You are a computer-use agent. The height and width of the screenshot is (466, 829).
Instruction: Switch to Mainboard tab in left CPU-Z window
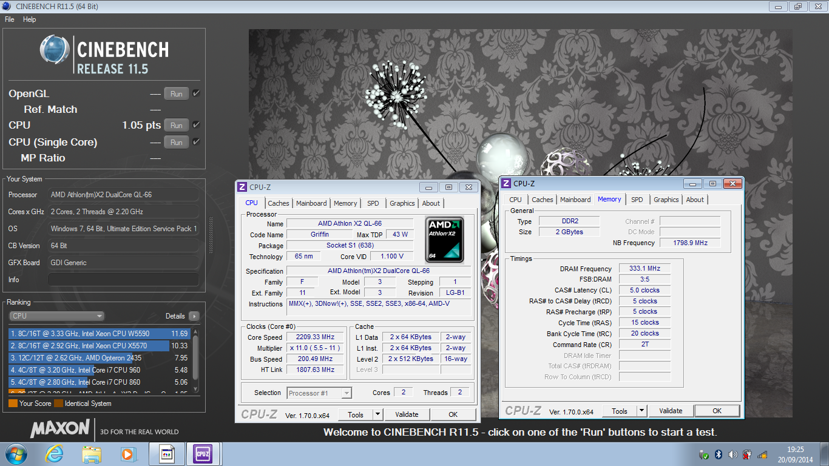pyautogui.click(x=311, y=203)
